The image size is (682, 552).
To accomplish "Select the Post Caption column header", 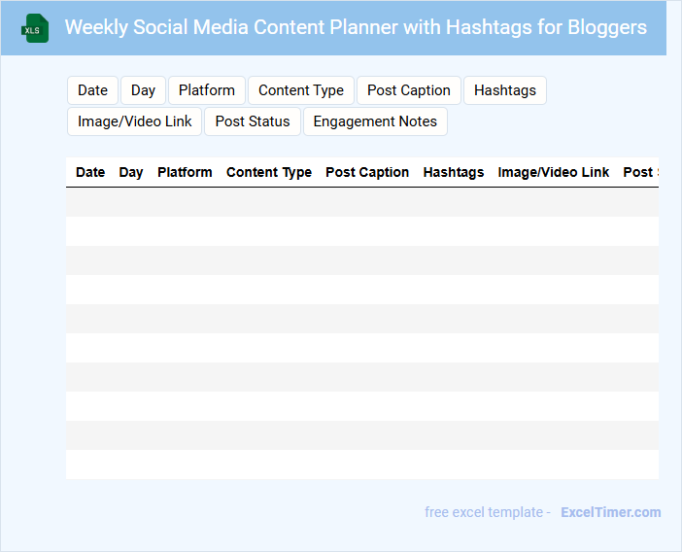I will pyautogui.click(x=367, y=172).
